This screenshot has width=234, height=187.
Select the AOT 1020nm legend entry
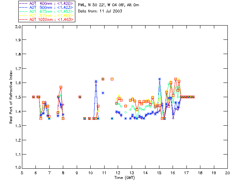pyautogui.click(x=46, y=19)
